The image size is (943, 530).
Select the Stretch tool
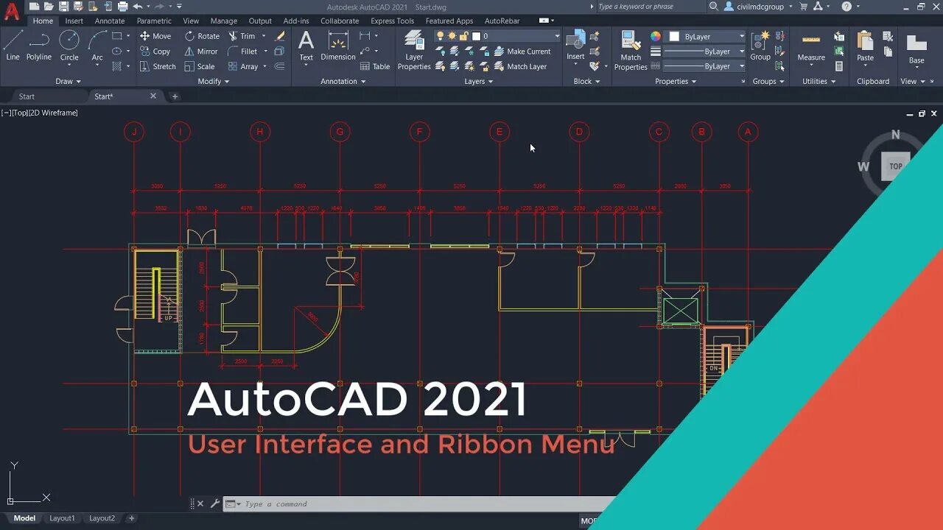(158, 66)
